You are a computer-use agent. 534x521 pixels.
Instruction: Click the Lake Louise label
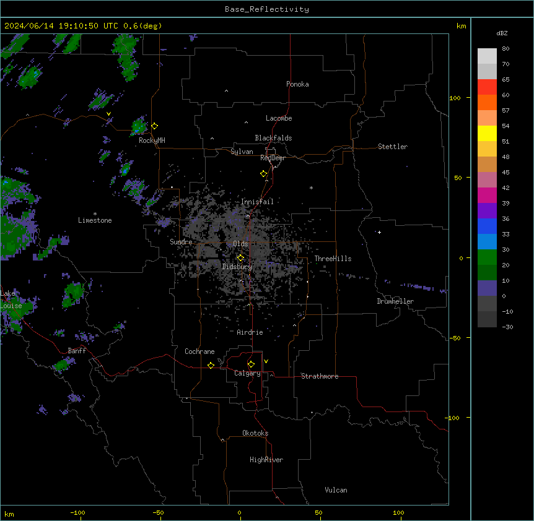coord(10,299)
